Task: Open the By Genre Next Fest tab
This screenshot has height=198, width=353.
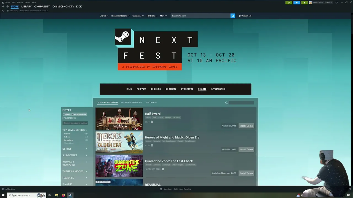Action: click(x=156, y=89)
